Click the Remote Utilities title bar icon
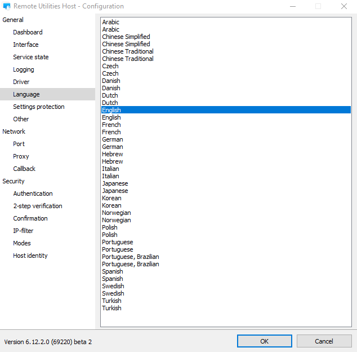357x352 pixels. tap(7, 6)
